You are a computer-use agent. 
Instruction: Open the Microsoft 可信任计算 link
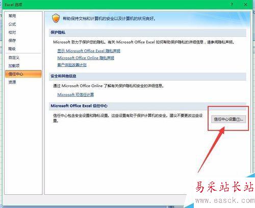(75, 95)
